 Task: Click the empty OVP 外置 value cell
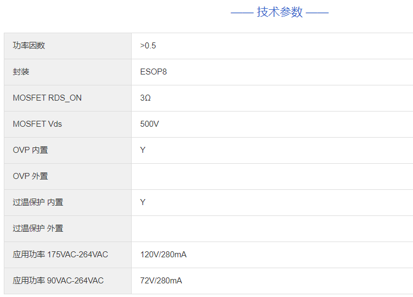[x=272, y=176]
